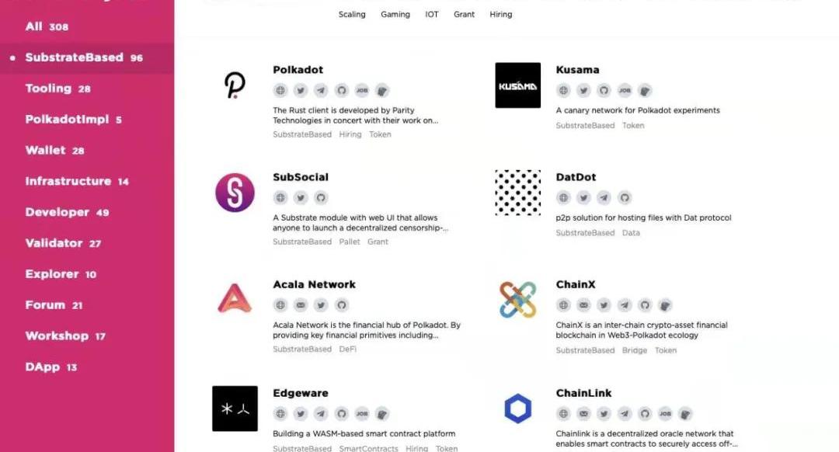This screenshot has width=839, height=452.
Task: Open ChainX's Telegram icon
Action: tap(625, 305)
